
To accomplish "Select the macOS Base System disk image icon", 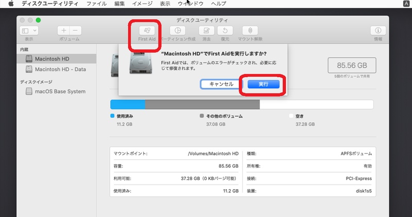I will (x=29, y=92).
